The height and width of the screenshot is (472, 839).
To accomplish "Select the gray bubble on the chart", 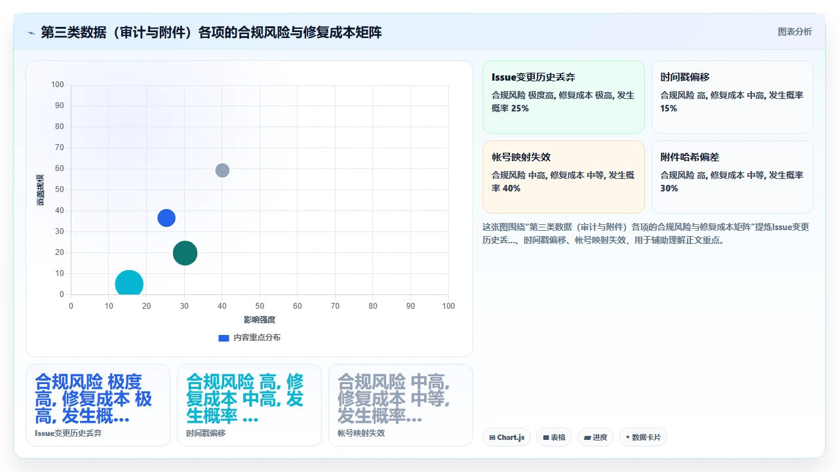I will 222,170.
